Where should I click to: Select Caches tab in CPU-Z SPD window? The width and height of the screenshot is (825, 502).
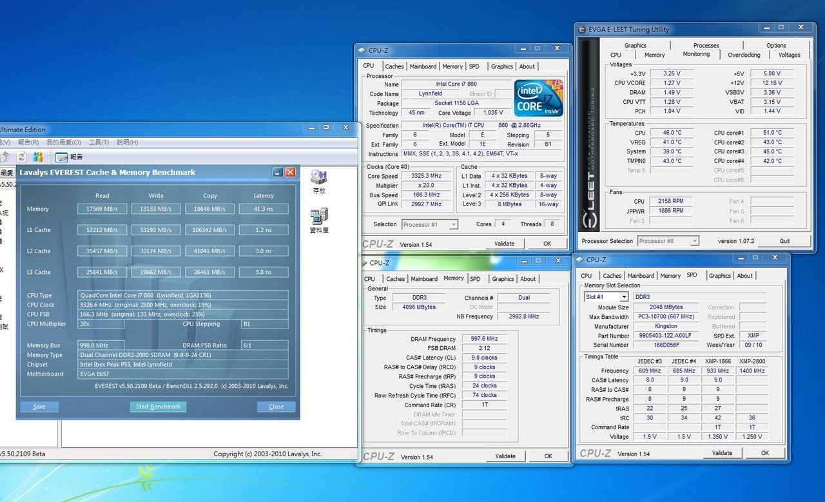coord(612,276)
